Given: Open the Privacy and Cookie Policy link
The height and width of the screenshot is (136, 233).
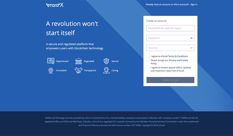Looking at the screenshot, I should pyautogui.click(x=169, y=62).
